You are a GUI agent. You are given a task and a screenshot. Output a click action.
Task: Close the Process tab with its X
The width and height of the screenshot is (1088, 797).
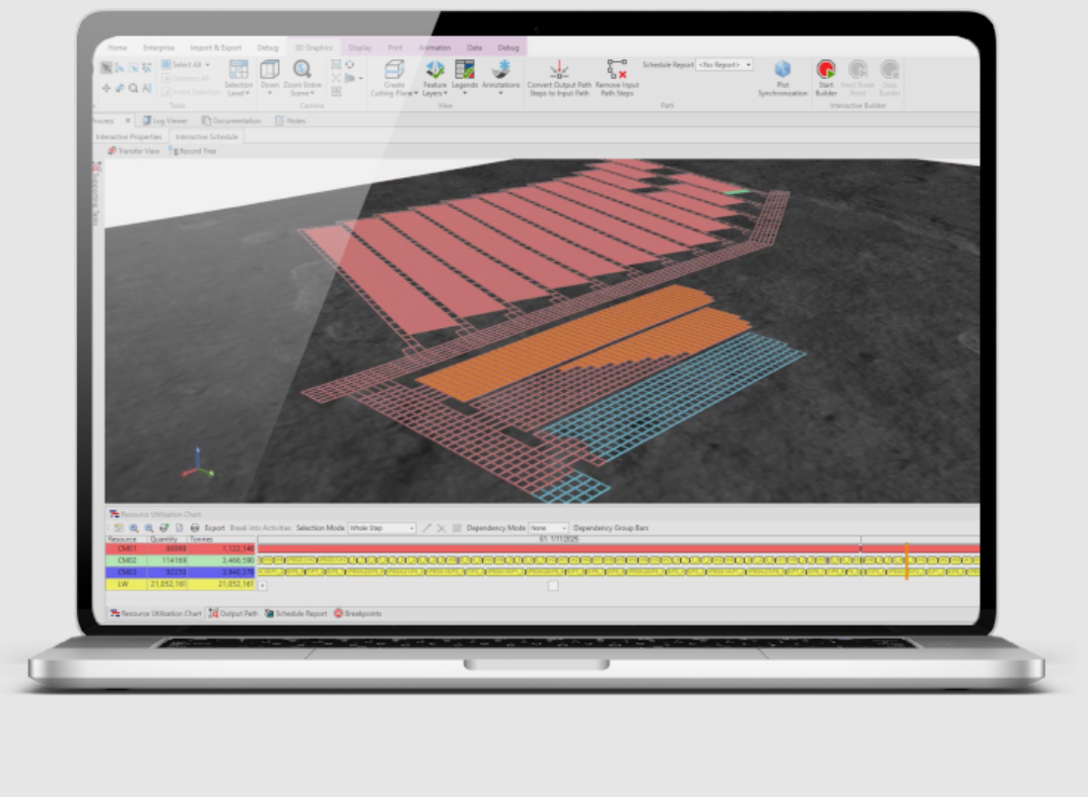pyautogui.click(x=128, y=121)
